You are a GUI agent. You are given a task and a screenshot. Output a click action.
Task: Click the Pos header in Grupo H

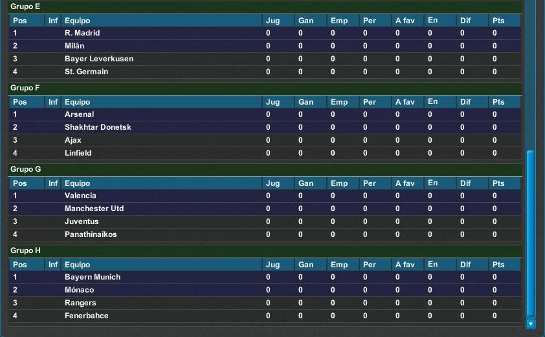(20, 265)
